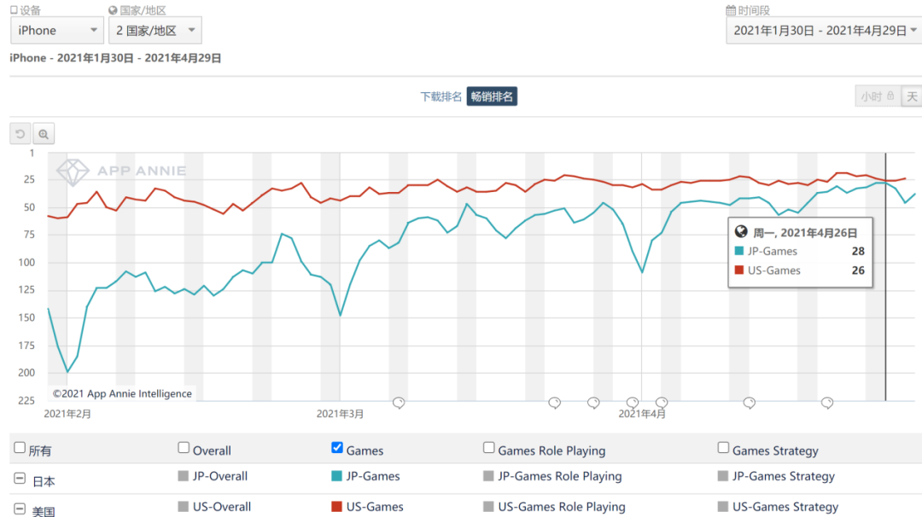Enable the Games Role Playing checkbox
Viewport: 922px width, 517px height.
pos(489,448)
